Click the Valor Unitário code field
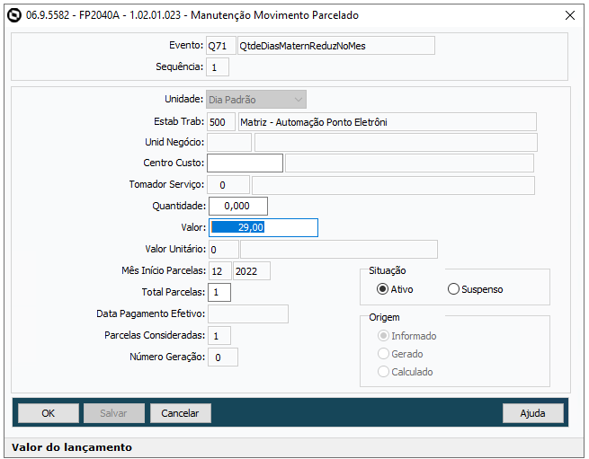589x459 pixels. pos(224,250)
